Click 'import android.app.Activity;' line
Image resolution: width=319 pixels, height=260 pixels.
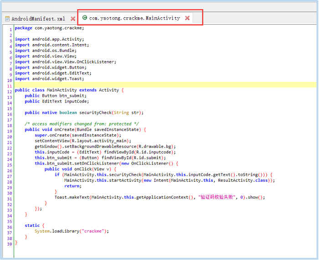coord(49,39)
